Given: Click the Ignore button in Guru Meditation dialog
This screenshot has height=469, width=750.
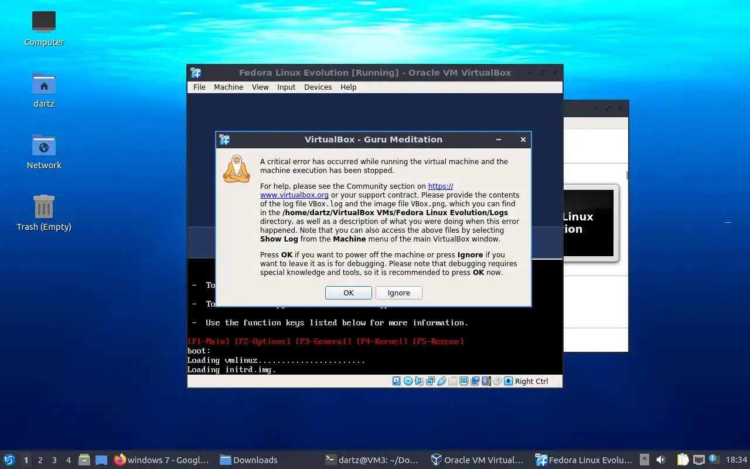Looking at the screenshot, I should (398, 293).
